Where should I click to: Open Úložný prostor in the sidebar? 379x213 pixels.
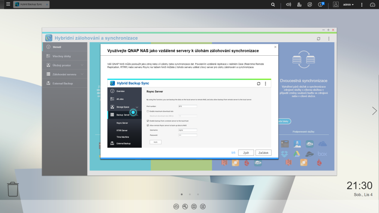pos(65,65)
